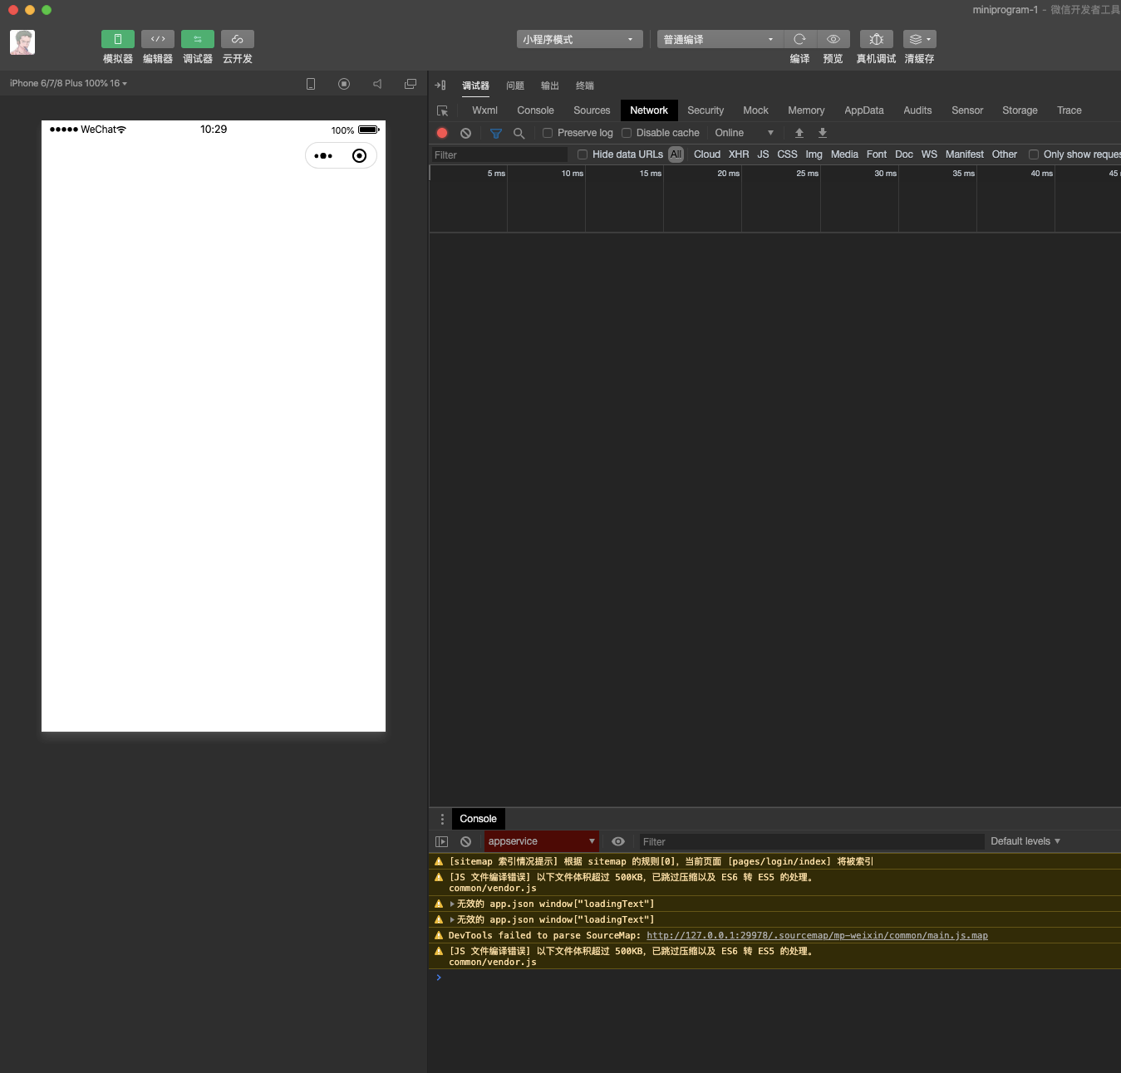Select the All request type filter
The width and height of the screenshot is (1121, 1073).
pos(676,154)
